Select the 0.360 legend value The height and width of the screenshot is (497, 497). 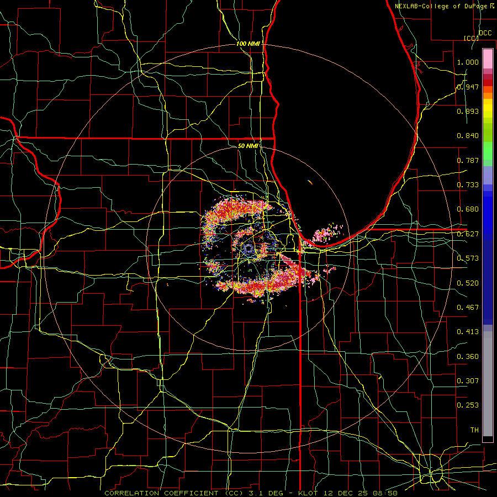click(468, 357)
